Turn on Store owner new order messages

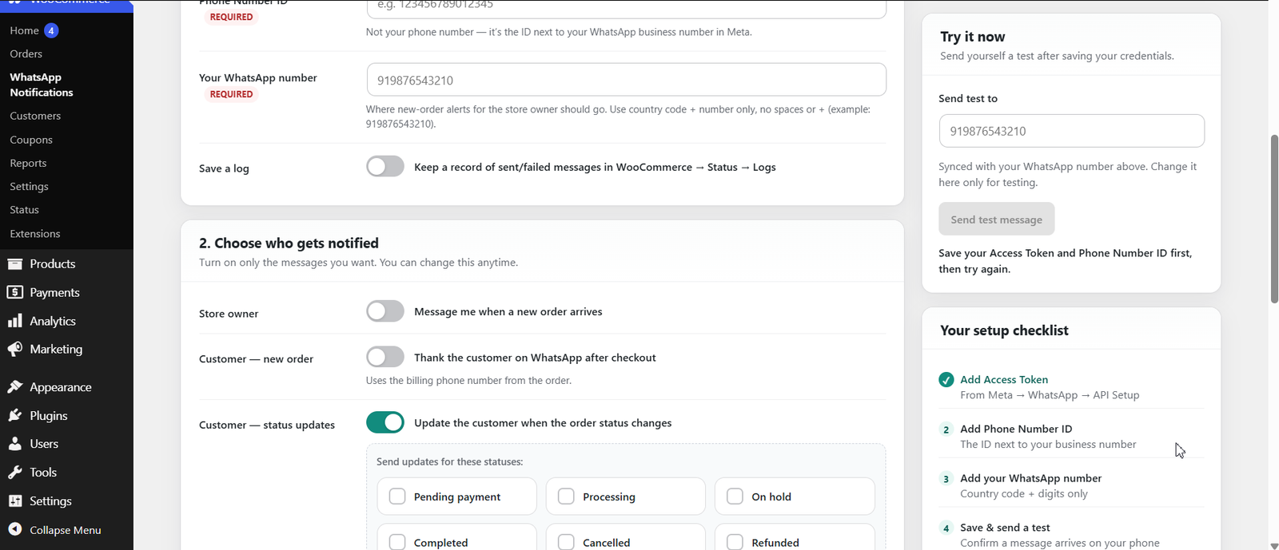[385, 311]
